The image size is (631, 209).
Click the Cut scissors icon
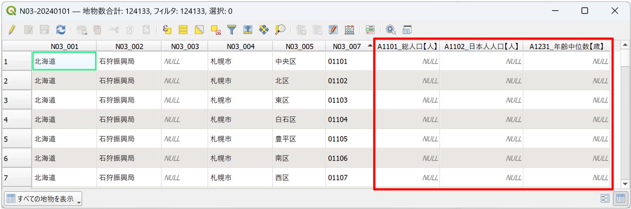click(114, 30)
